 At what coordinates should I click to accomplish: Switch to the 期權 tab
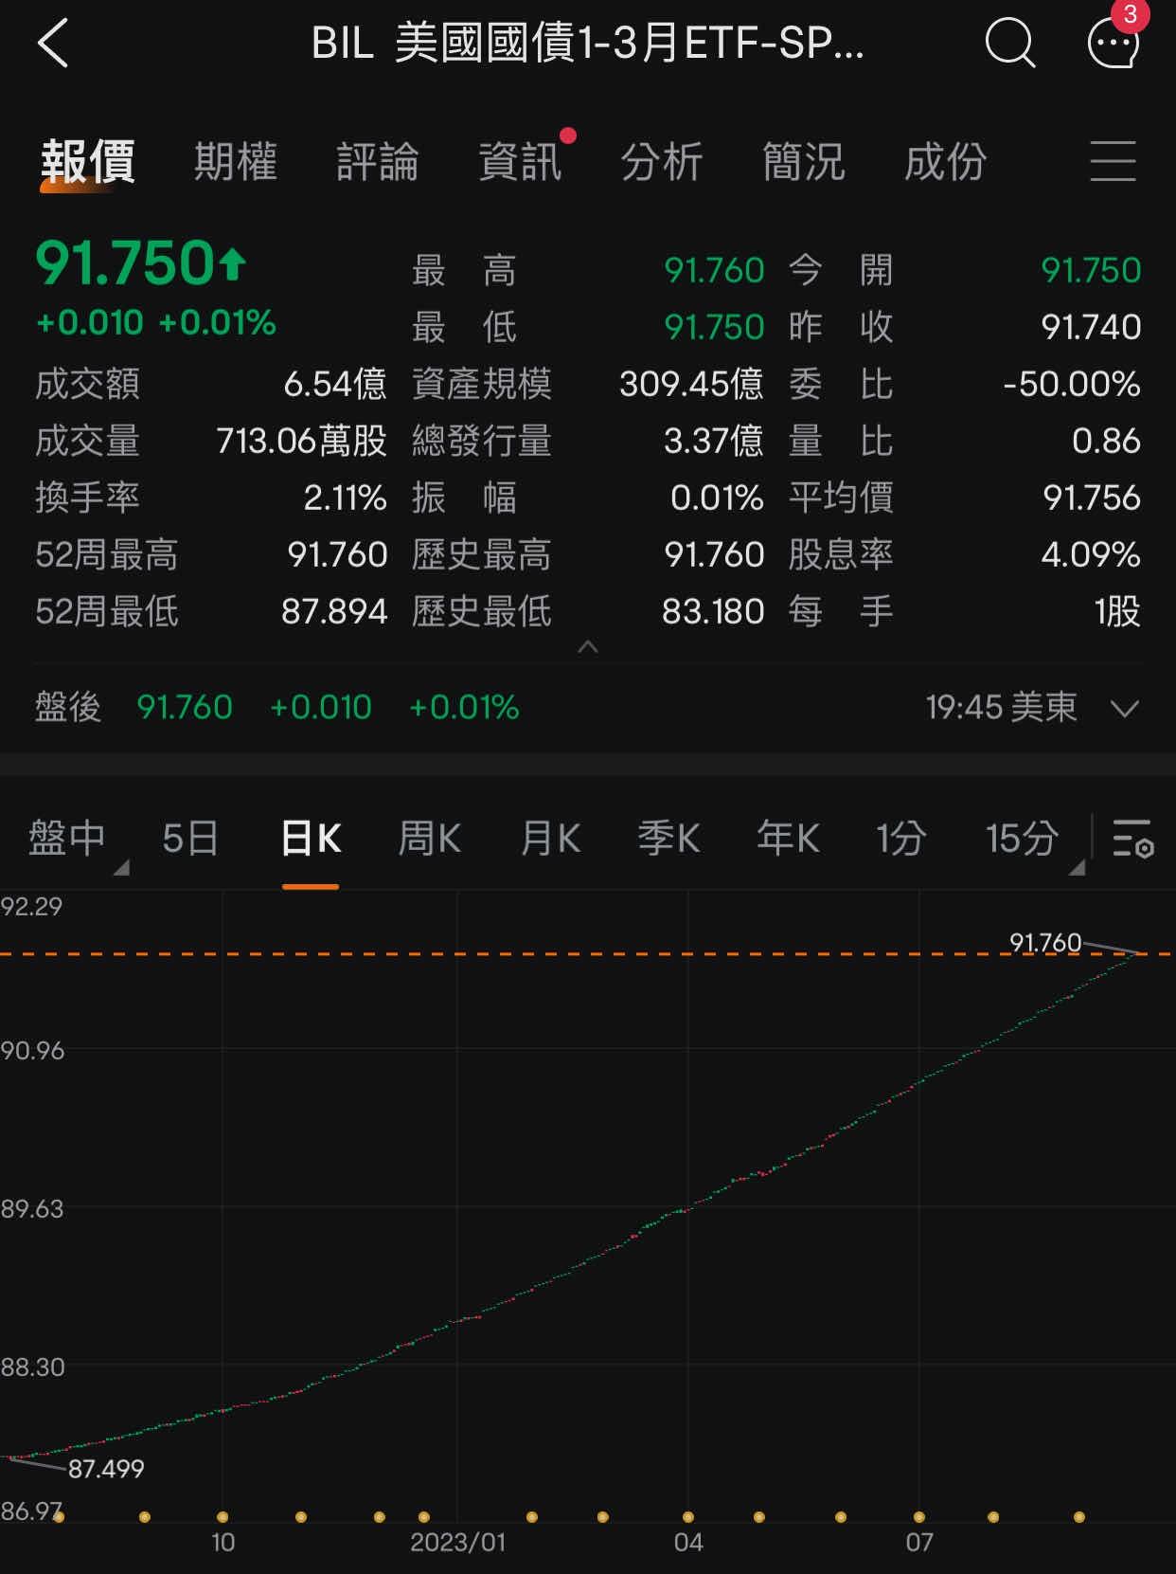[236, 161]
